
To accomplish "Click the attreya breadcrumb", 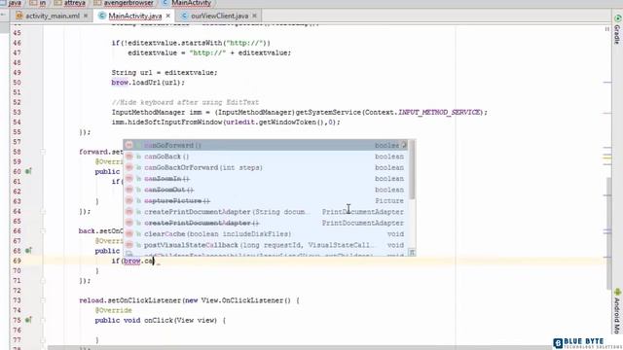I will point(74,3).
